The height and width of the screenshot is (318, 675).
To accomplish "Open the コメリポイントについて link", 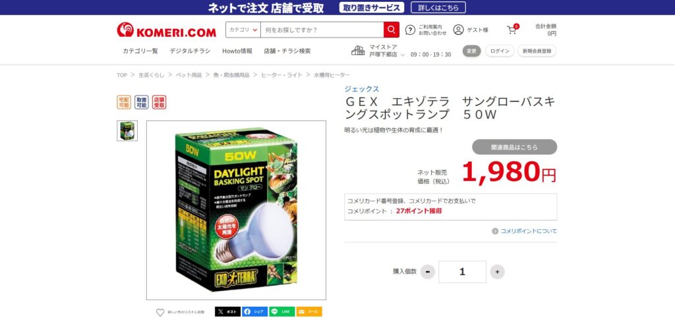I will click(524, 231).
